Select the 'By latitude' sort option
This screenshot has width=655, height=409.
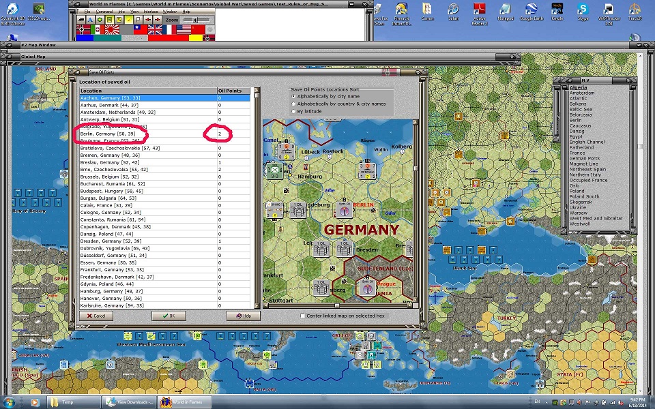(x=306, y=111)
